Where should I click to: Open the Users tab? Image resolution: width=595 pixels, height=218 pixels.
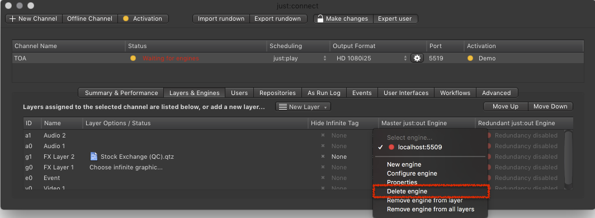coord(239,93)
